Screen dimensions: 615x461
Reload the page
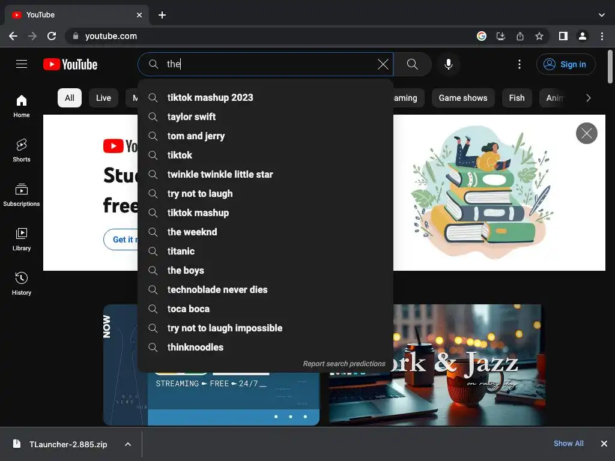[52, 36]
